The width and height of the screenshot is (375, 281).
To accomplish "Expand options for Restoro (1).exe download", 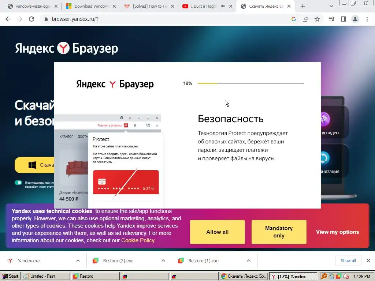I will [249, 261].
